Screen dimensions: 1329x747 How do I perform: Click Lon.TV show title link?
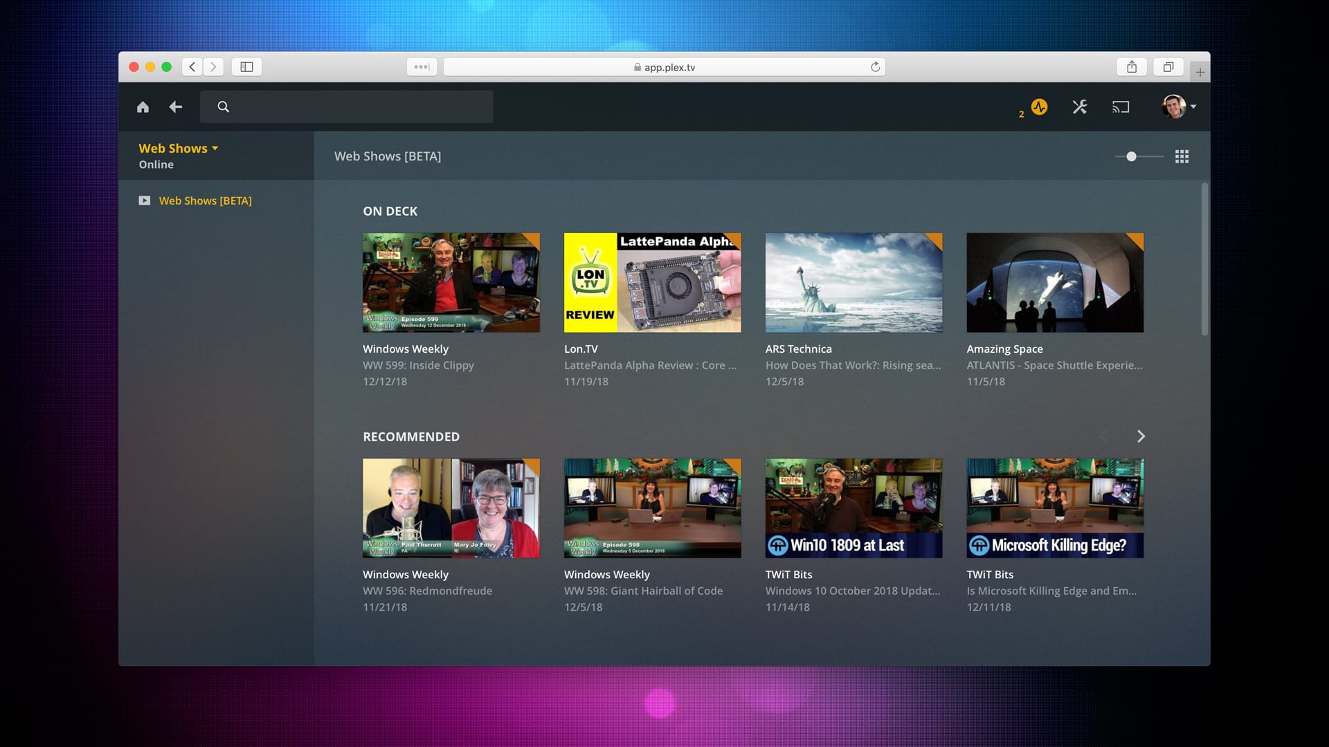coord(581,349)
